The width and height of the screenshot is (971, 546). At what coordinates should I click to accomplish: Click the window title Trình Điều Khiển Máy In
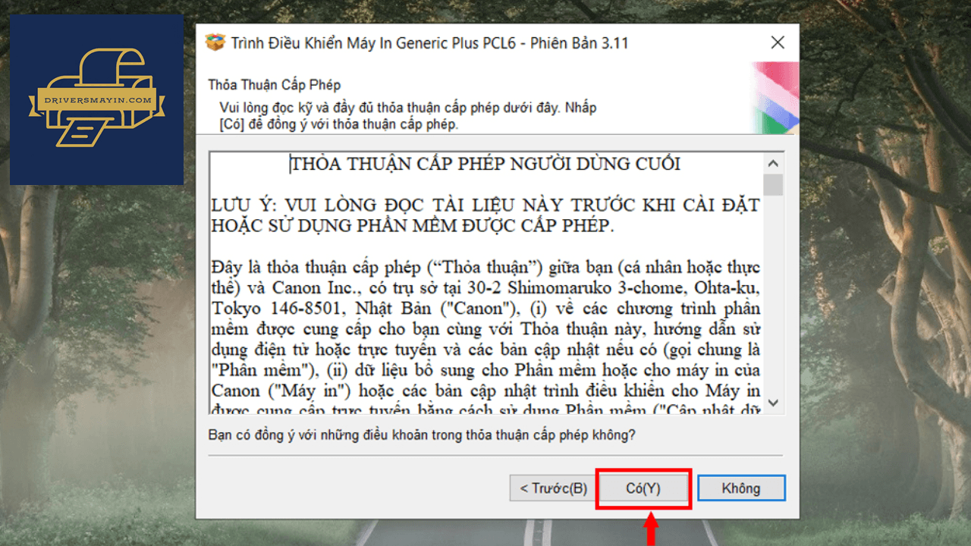pyautogui.click(x=429, y=43)
